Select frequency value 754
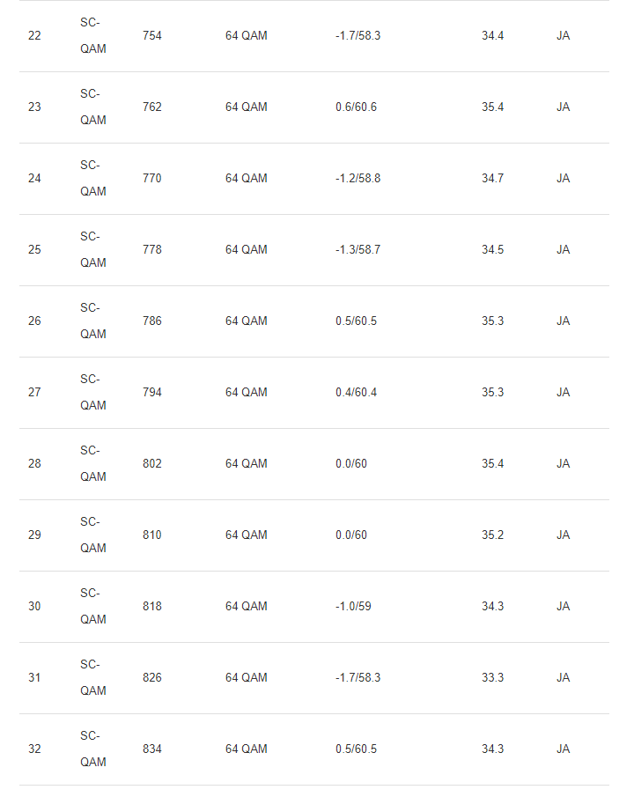Screen dimensions: 634x797 (152, 36)
